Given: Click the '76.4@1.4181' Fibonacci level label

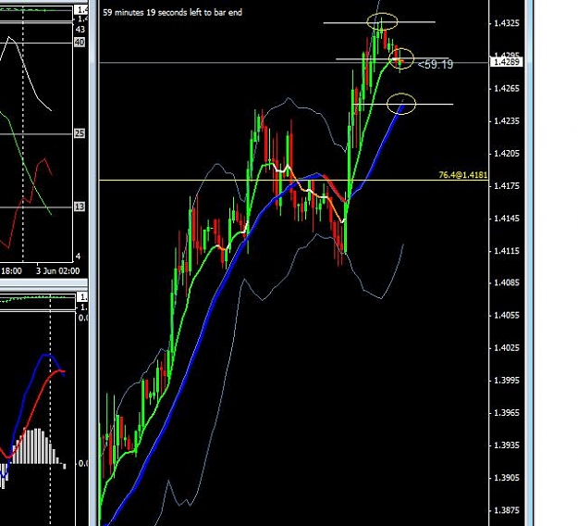Looking at the screenshot, I should tap(463, 175).
